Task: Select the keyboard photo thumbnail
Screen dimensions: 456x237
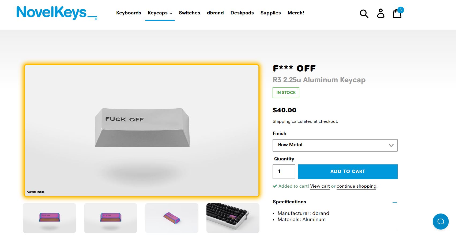Action: 233,218
